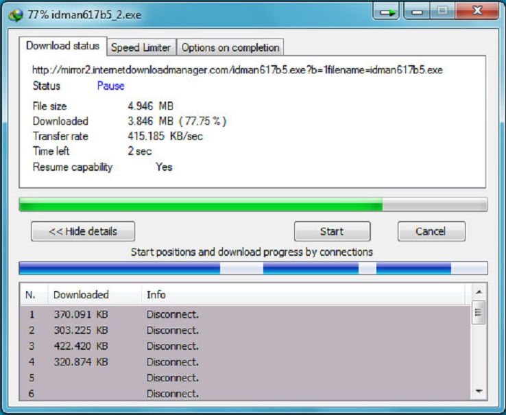Click the mirror2 download URL text
The height and width of the screenshot is (415, 506).
pyautogui.click(x=237, y=70)
